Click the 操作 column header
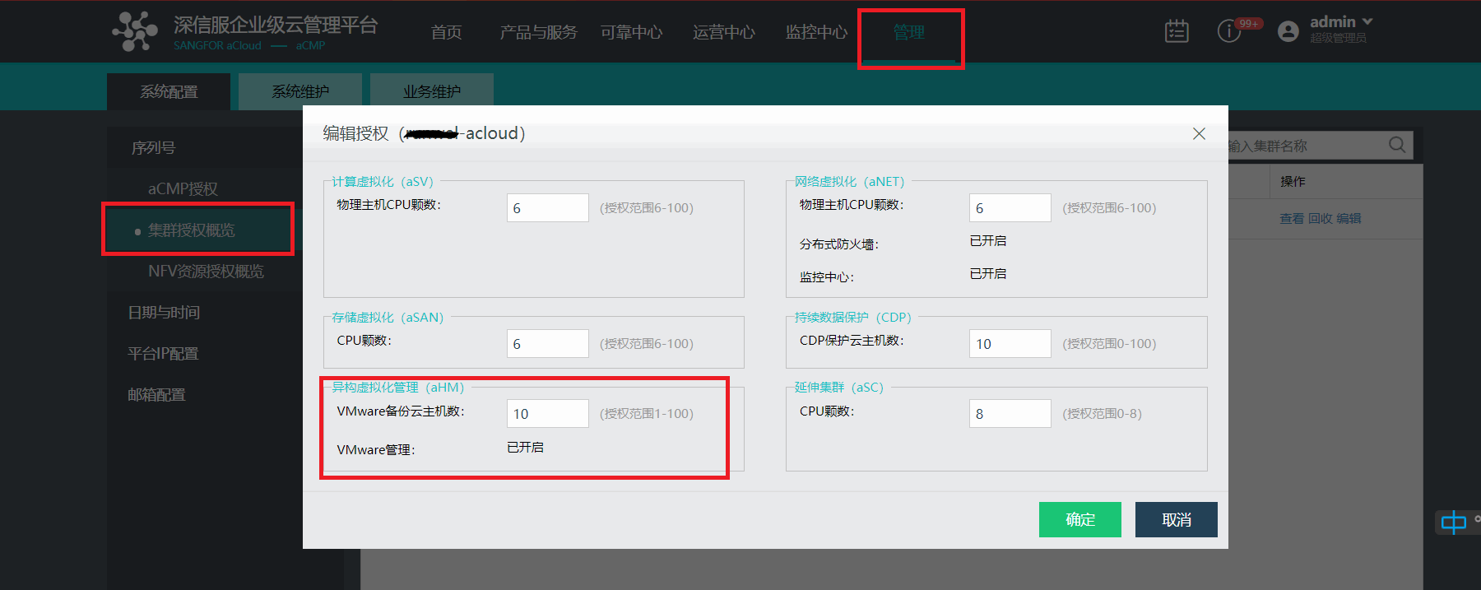 point(1293,181)
